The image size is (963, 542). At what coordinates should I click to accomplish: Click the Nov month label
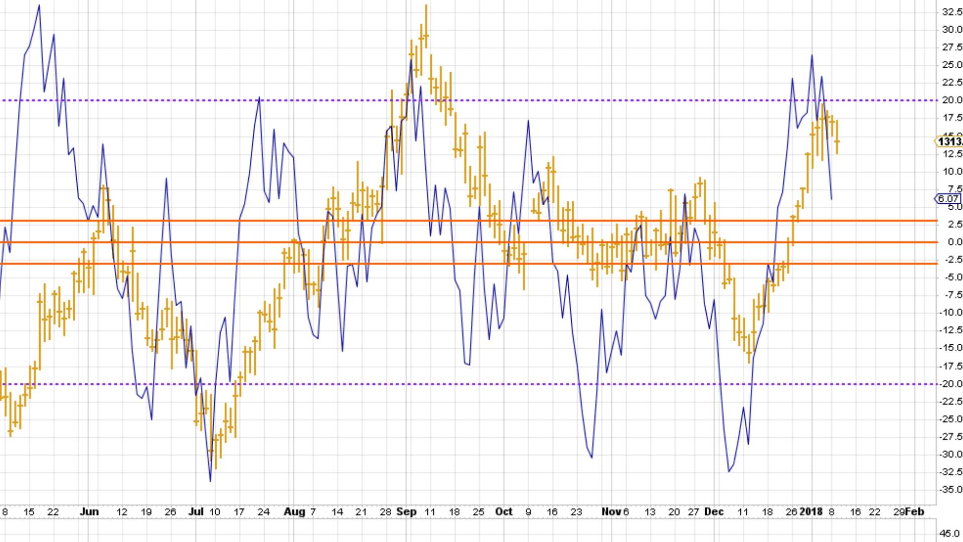611,512
